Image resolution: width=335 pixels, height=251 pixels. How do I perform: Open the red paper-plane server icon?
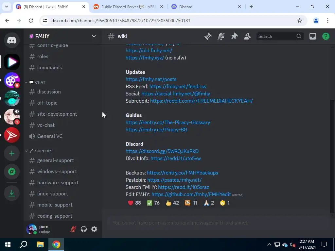12,135
